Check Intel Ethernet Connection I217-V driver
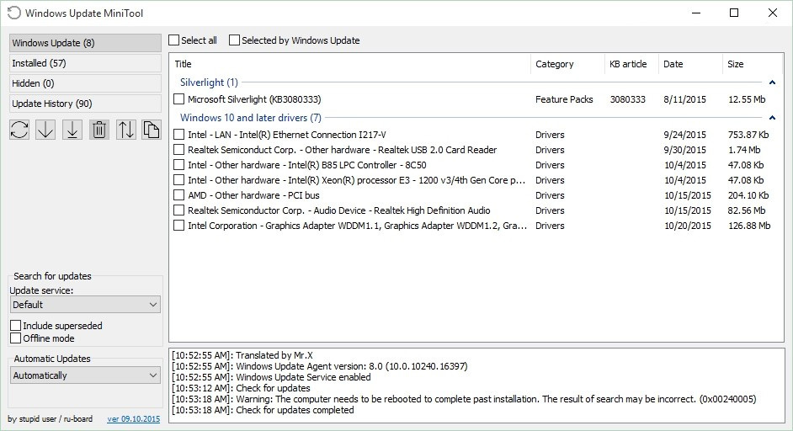This screenshot has height=431, width=793. pos(178,135)
